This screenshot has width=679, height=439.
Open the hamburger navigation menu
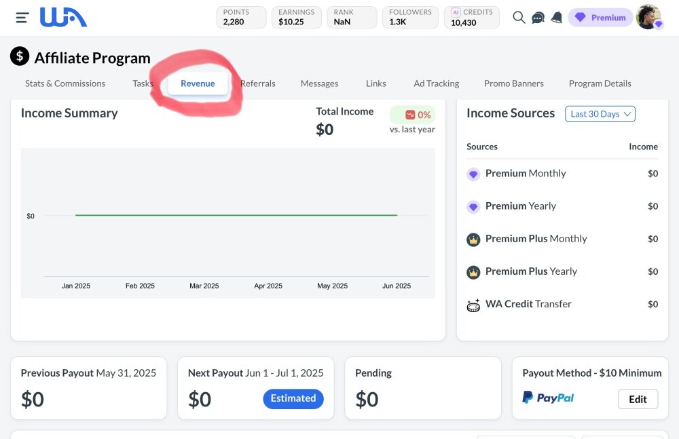coord(22,18)
